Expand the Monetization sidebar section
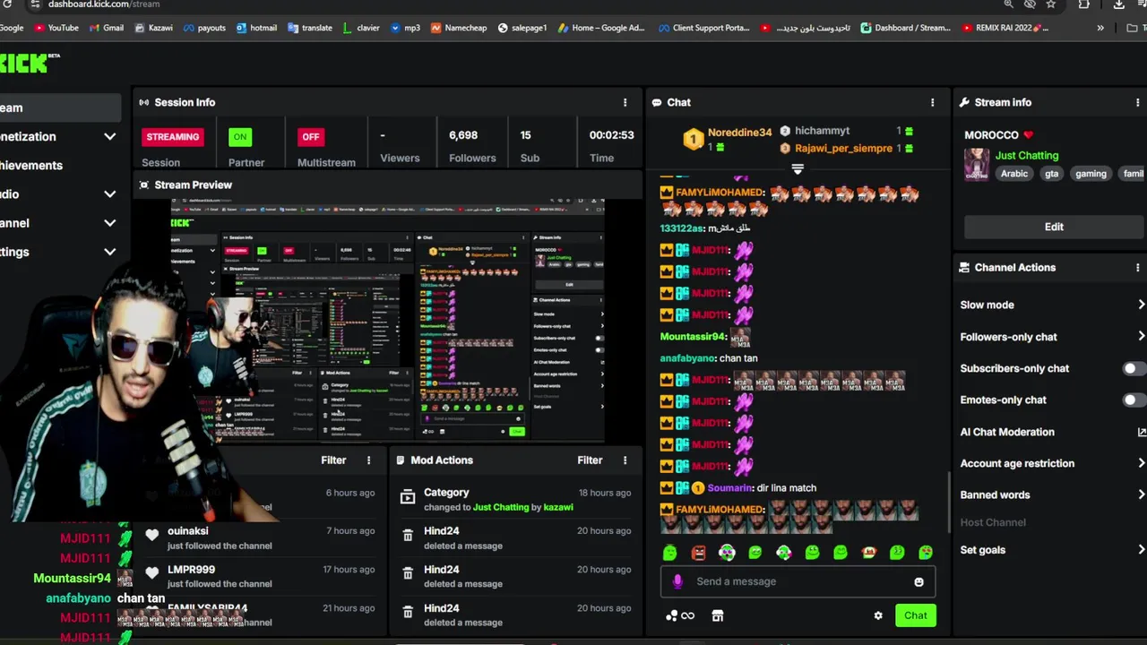This screenshot has height=645, width=1147. click(x=109, y=136)
